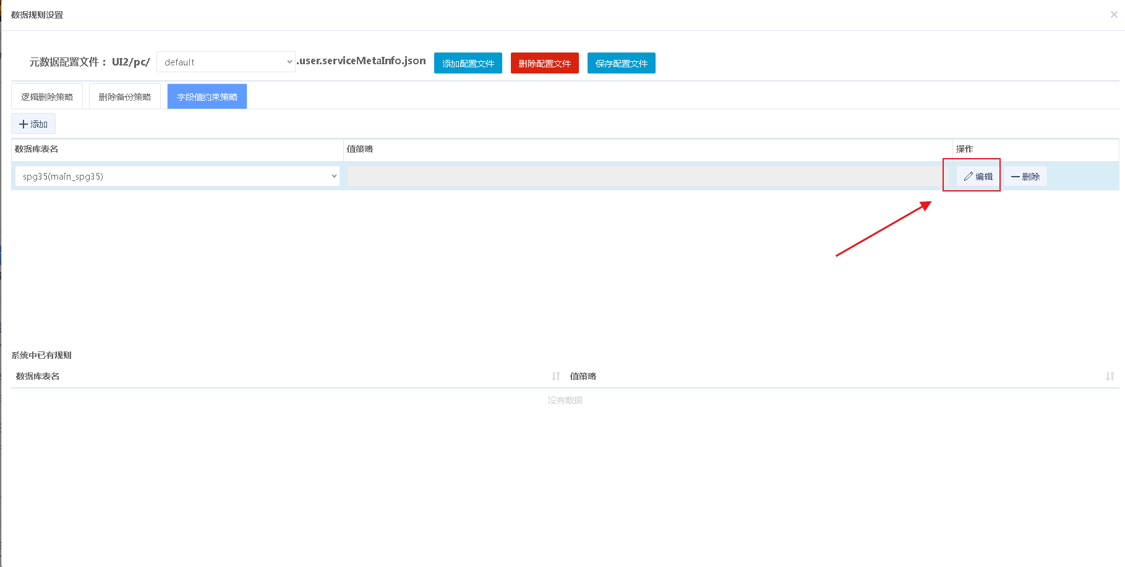Switch to the 逻辑删除策略 tab

tap(47, 97)
